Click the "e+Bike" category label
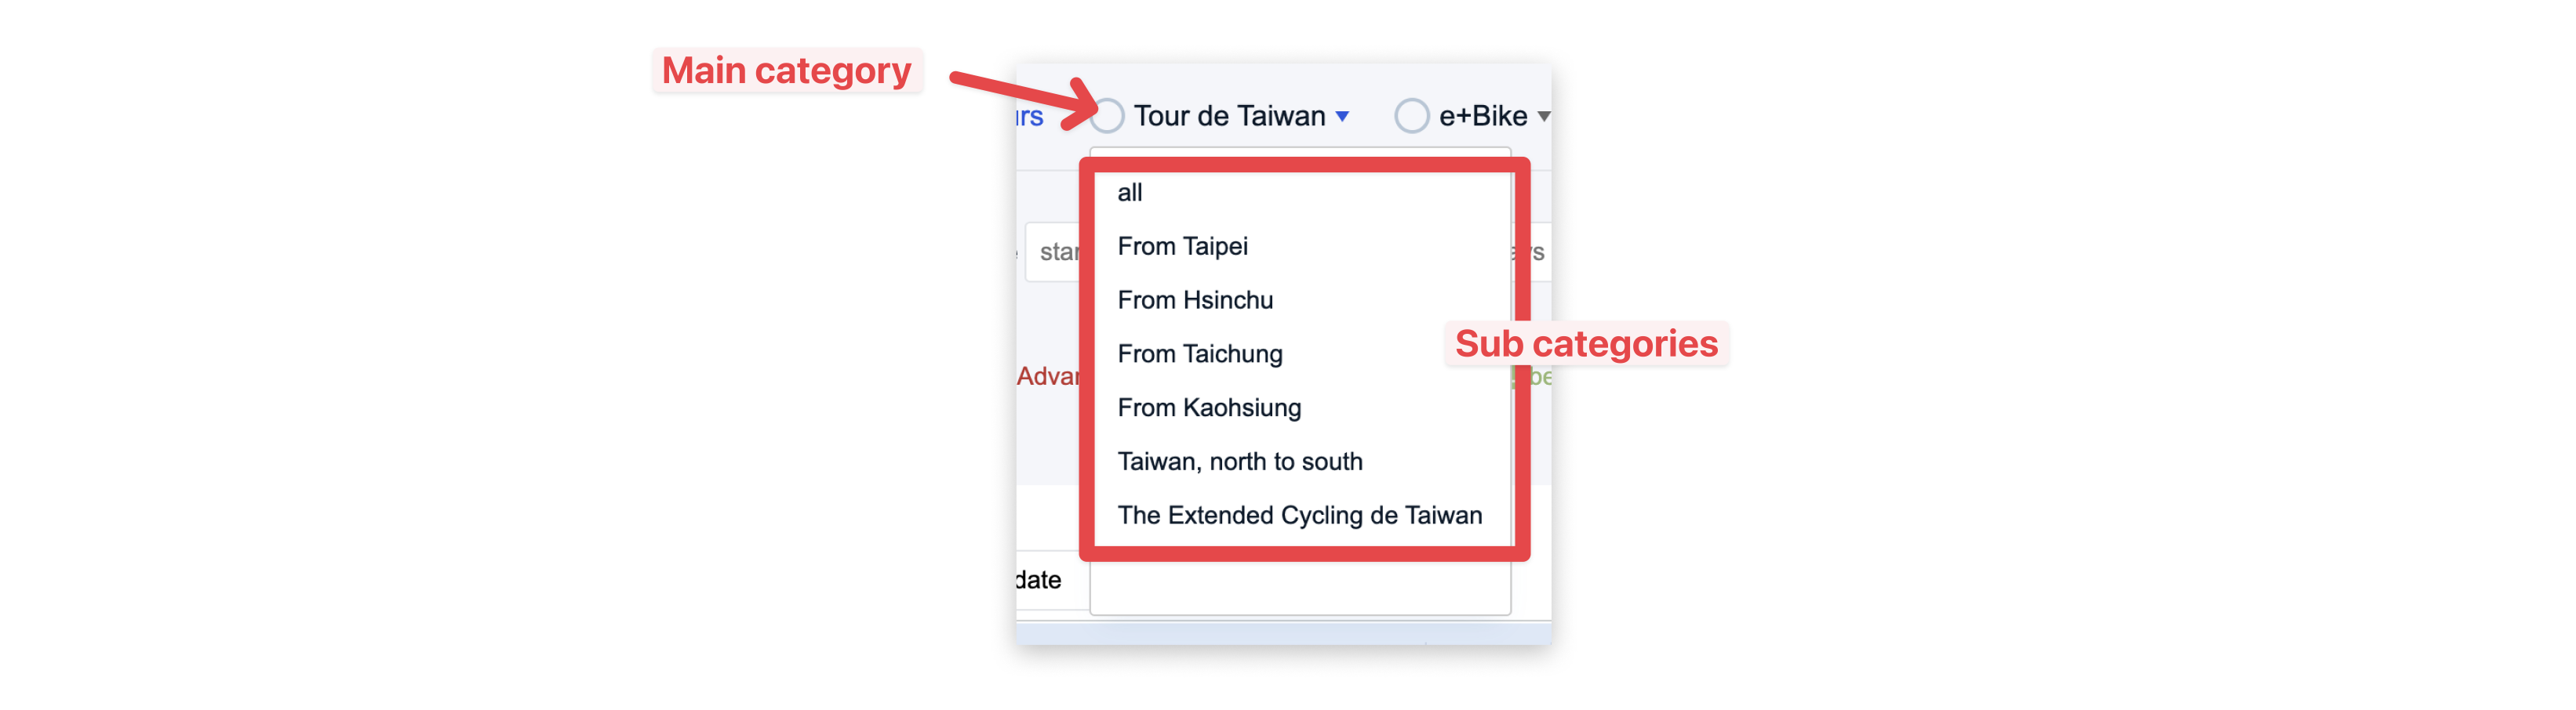The height and width of the screenshot is (710, 2576). click(x=1482, y=117)
